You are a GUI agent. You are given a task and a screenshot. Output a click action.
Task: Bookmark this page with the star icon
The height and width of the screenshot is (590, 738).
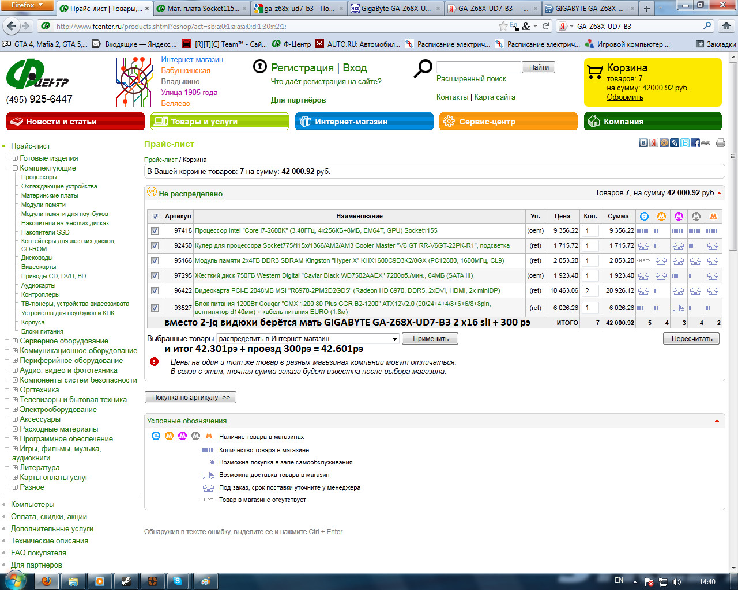[x=503, y=26]
